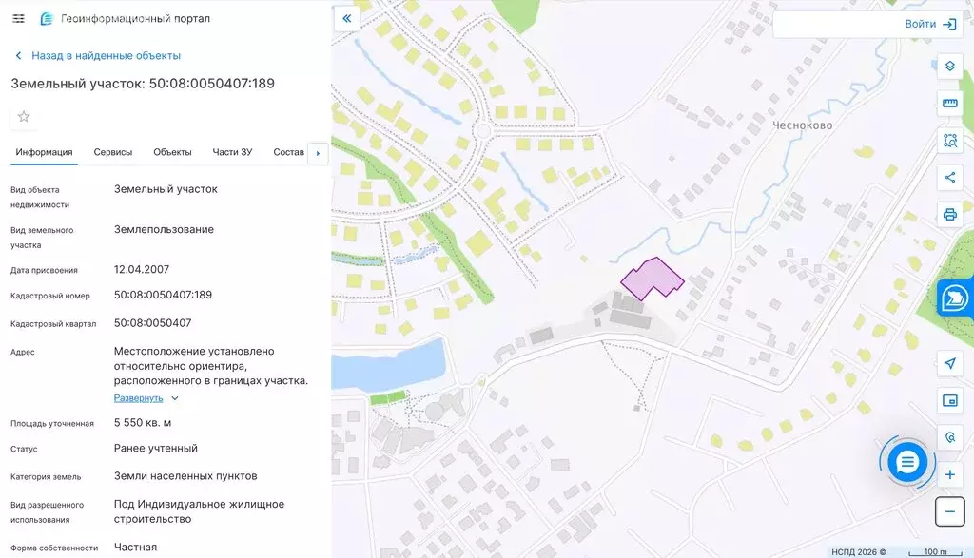Click the location target tool icon
This screenshot has height=558, width=974.
point(950,437)
